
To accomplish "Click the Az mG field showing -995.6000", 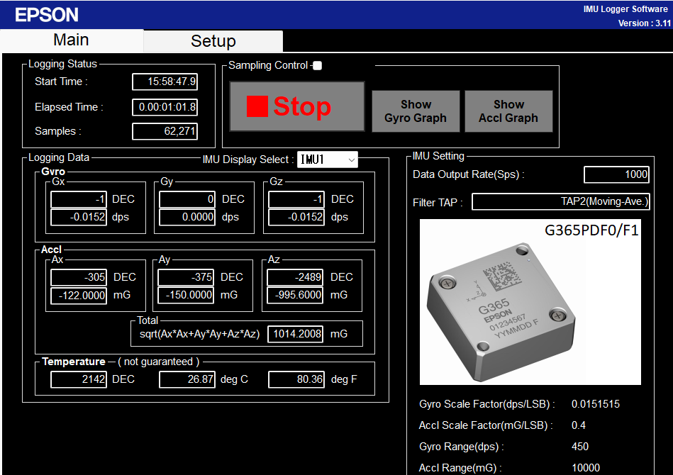I will [295, 295].
